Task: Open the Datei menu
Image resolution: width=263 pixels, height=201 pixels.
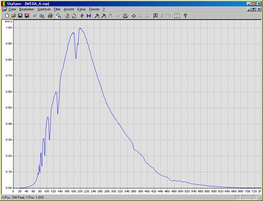Action: click(x=12, y=9)
